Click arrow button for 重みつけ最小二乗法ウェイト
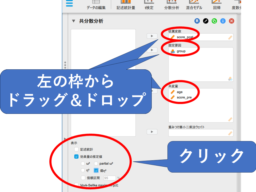 [152, 132]
